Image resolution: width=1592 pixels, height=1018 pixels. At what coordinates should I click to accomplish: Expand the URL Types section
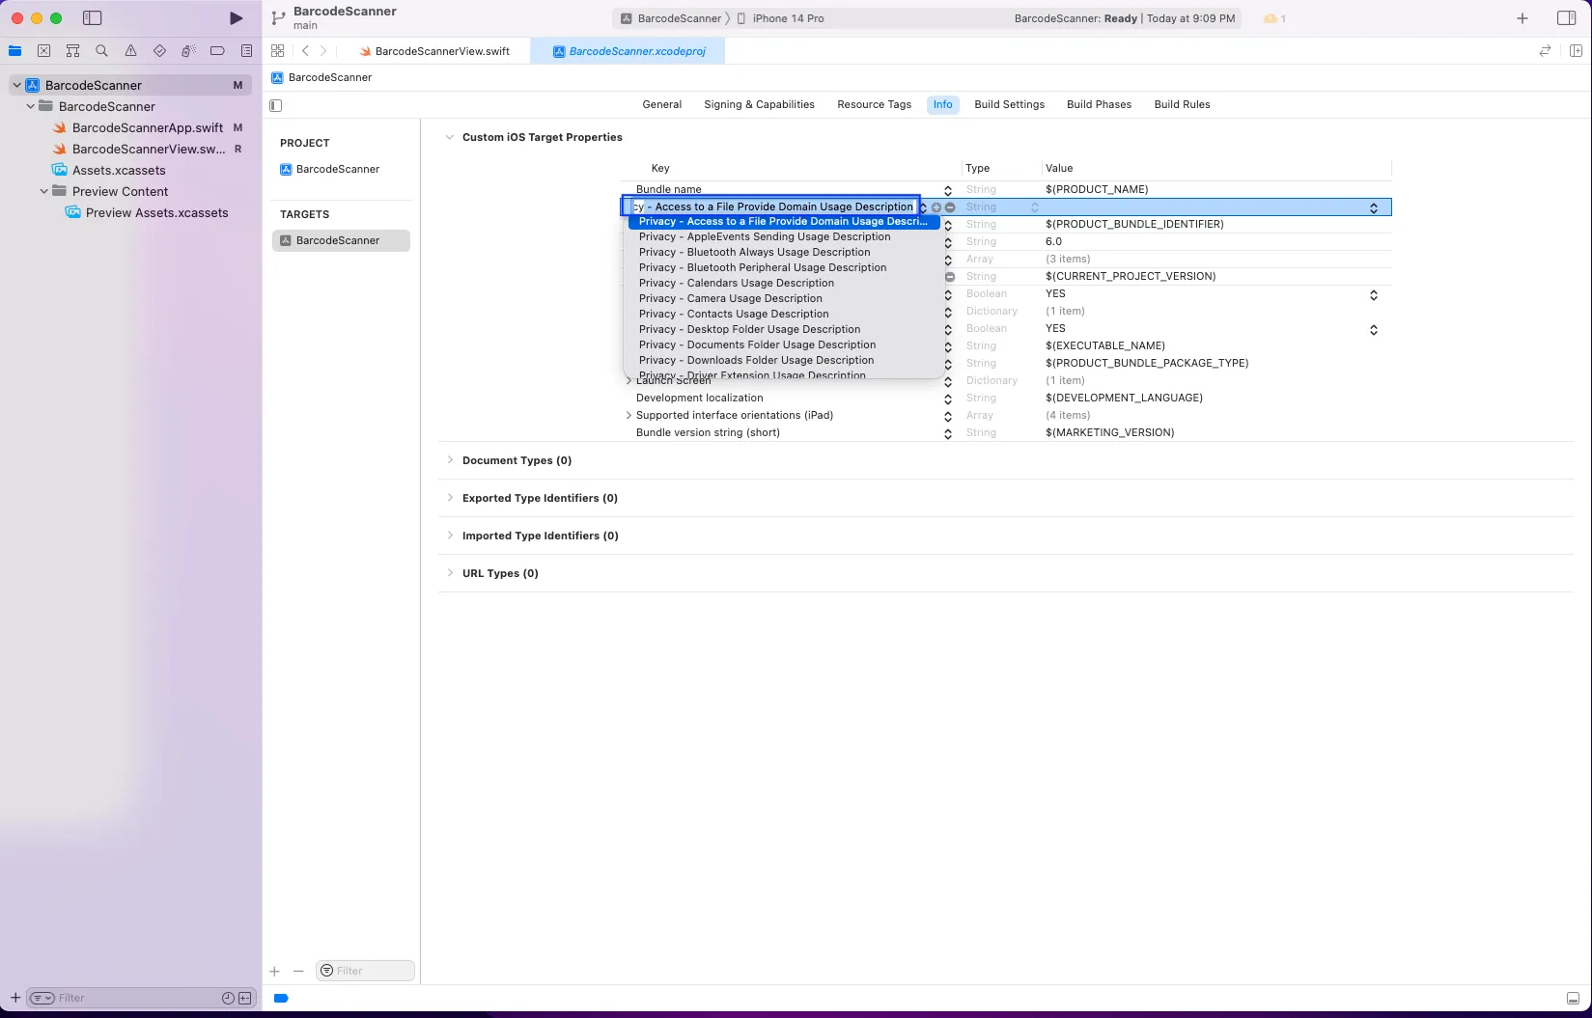pyautogui.click(x=450, y=573)
